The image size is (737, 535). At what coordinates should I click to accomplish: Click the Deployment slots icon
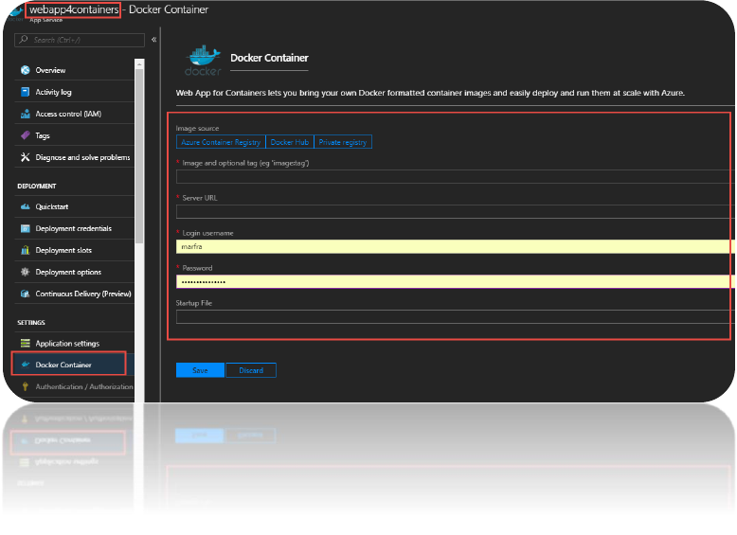click(26, 250)
